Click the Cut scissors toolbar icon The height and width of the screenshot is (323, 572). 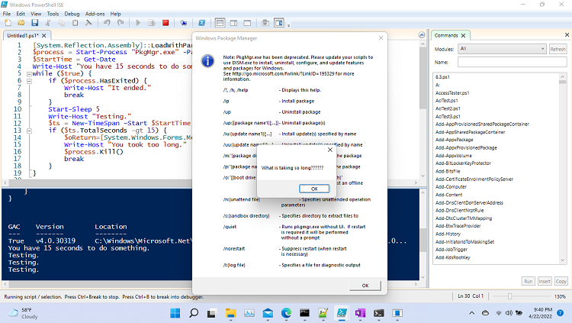tap(48, 23)
